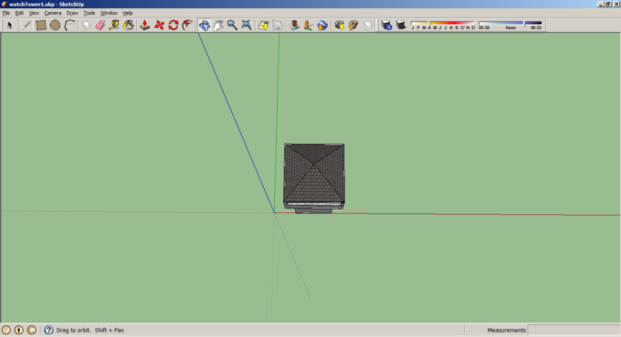This screenshot has width=621, height=337.
Task: Click the greyed Share Component icon
Action: 367,26
